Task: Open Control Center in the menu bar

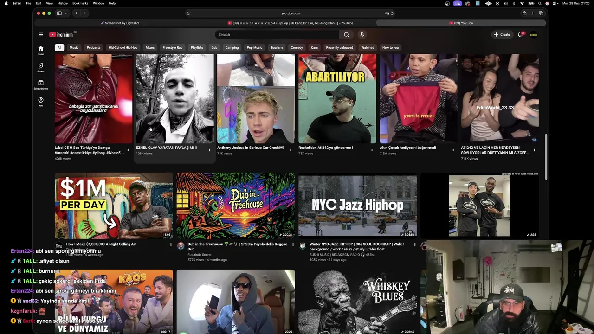Action: tap(555, 3)
